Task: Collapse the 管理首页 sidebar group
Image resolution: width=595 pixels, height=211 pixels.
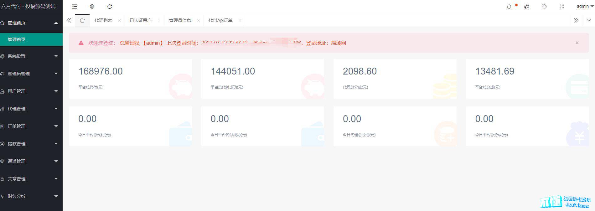Action: [31, 23]
